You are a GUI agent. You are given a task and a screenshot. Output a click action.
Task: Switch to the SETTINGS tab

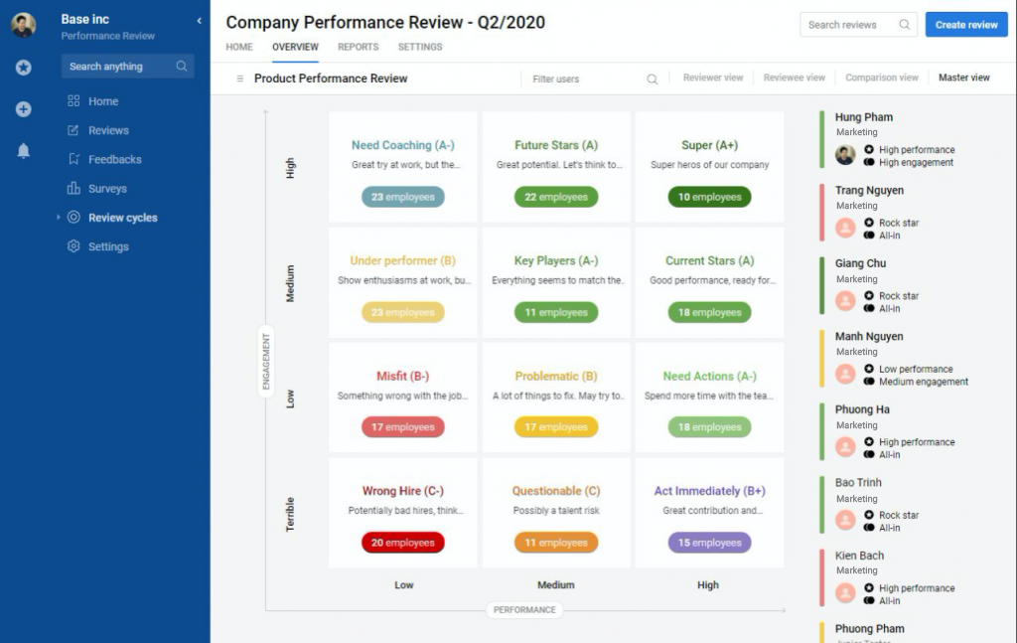(420, 47)
